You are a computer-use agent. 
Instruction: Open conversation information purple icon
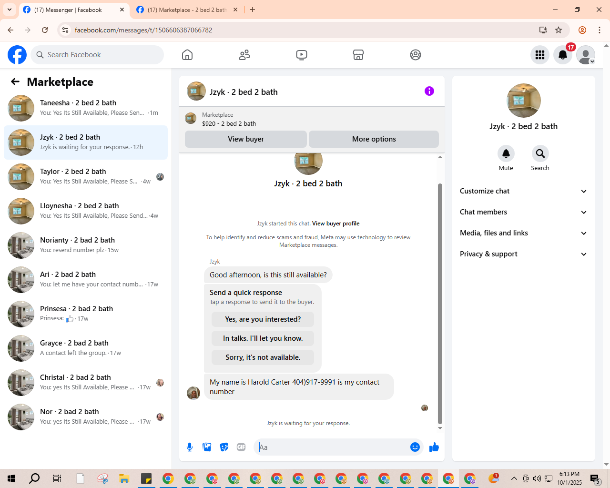429,91
